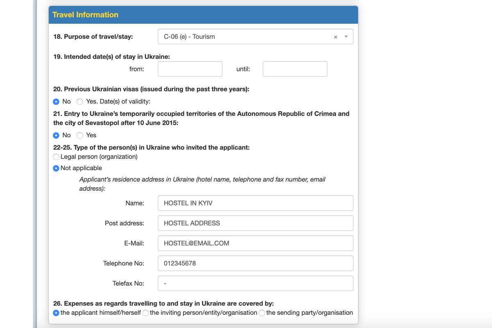Viewport: 492px width, 328px height.
Task: Select 'Yes. Date(s) of validity' radio
Action: [x=80, y=102]
